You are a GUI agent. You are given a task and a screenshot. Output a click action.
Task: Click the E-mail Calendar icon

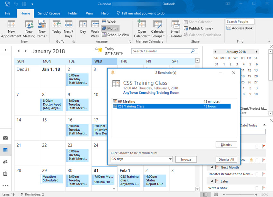[x=175, y=29]
